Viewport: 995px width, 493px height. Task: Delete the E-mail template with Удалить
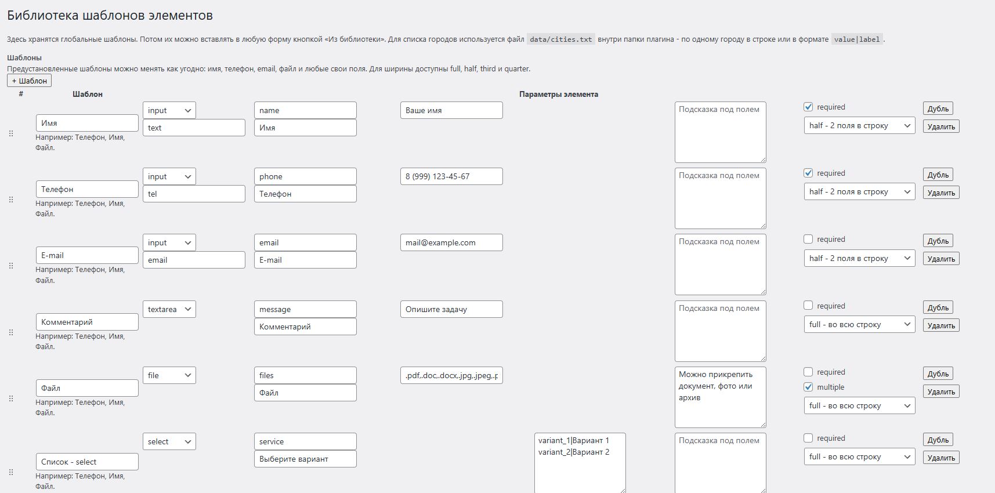pos(940,259)
